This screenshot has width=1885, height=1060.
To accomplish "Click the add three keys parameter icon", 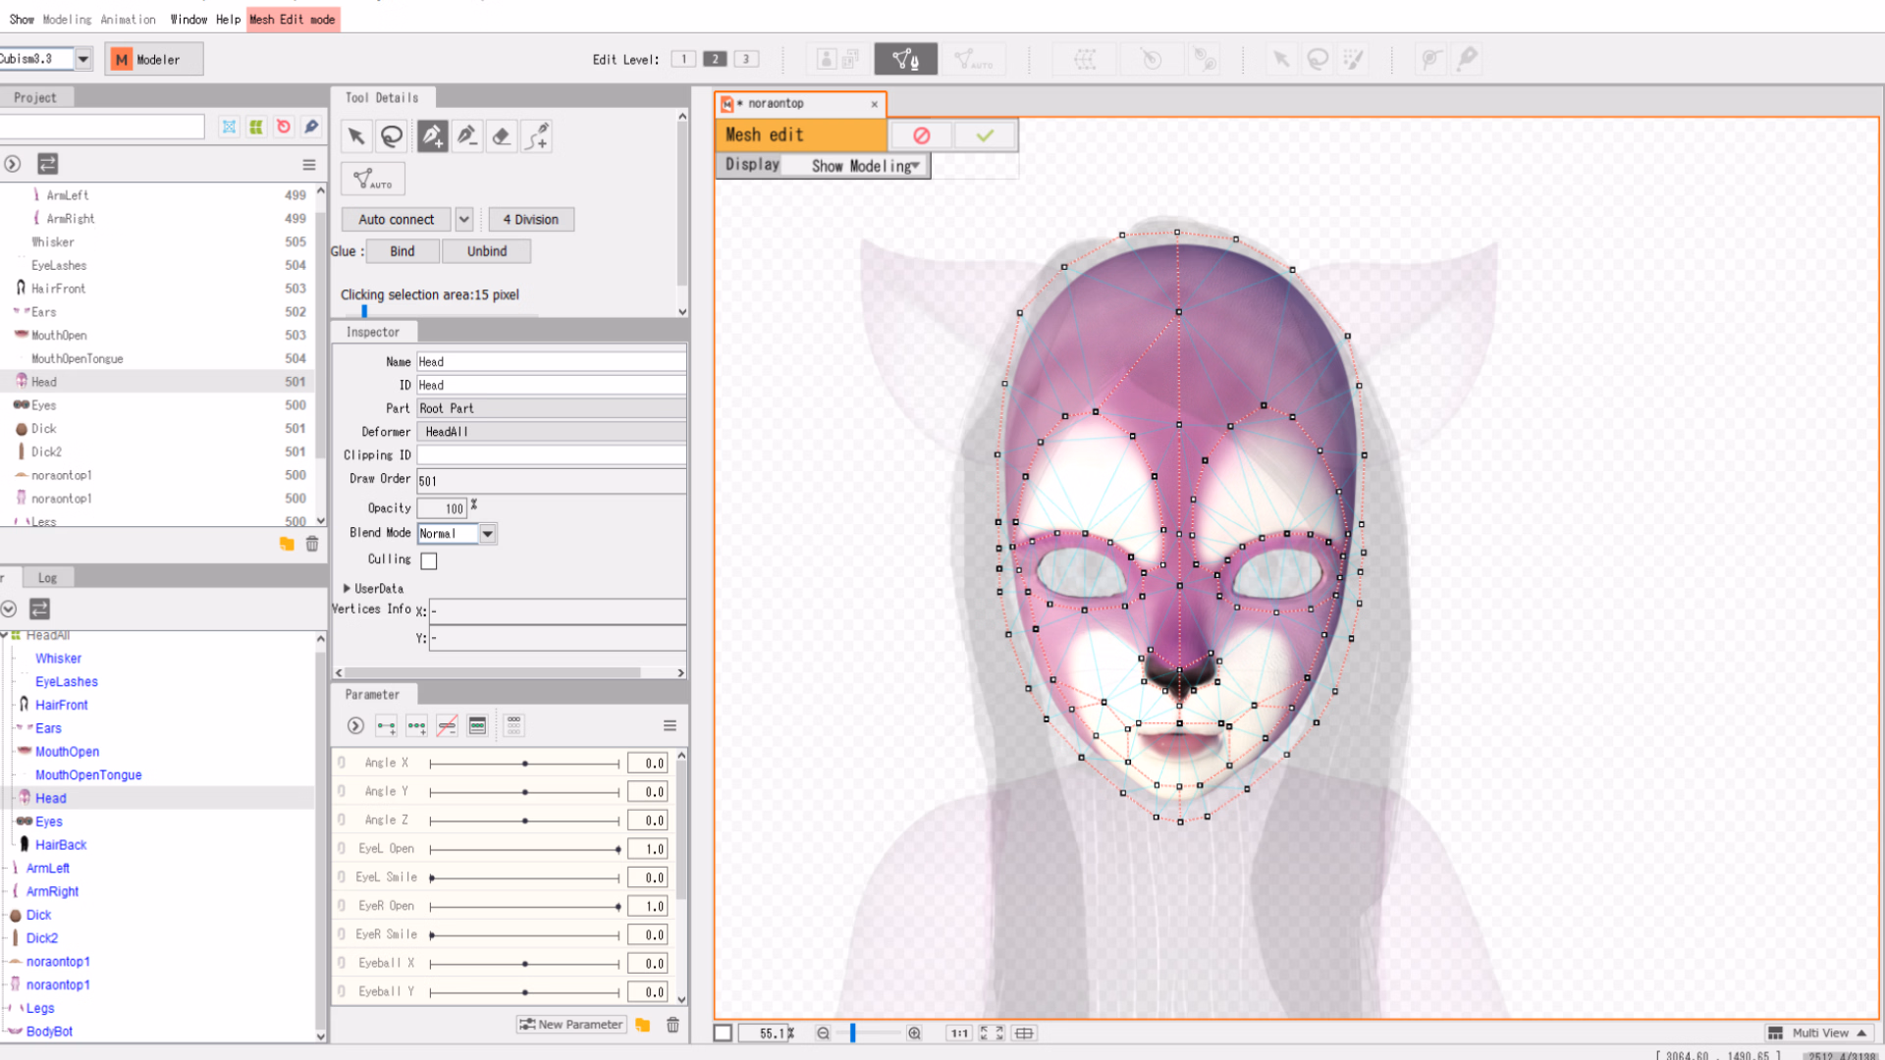I will click(416, 726).
